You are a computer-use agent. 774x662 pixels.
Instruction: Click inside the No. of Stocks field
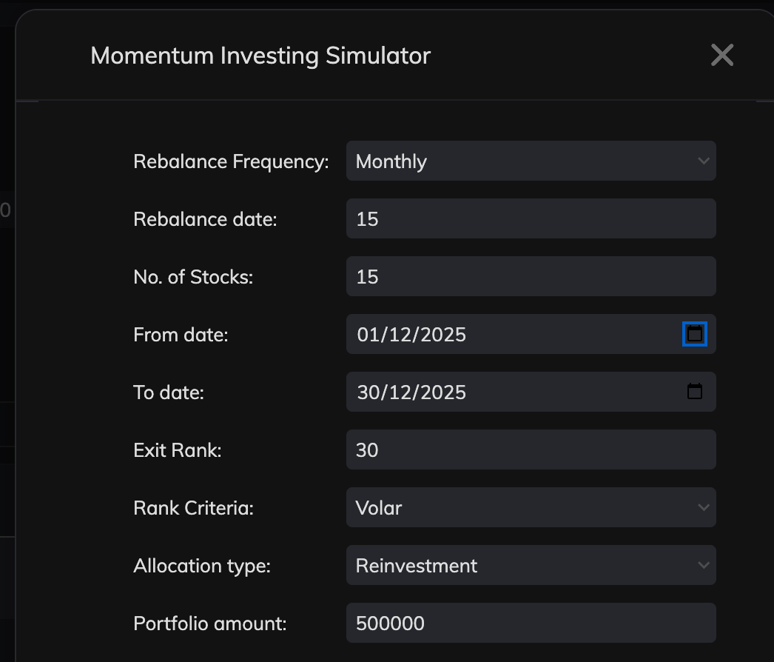531,276
